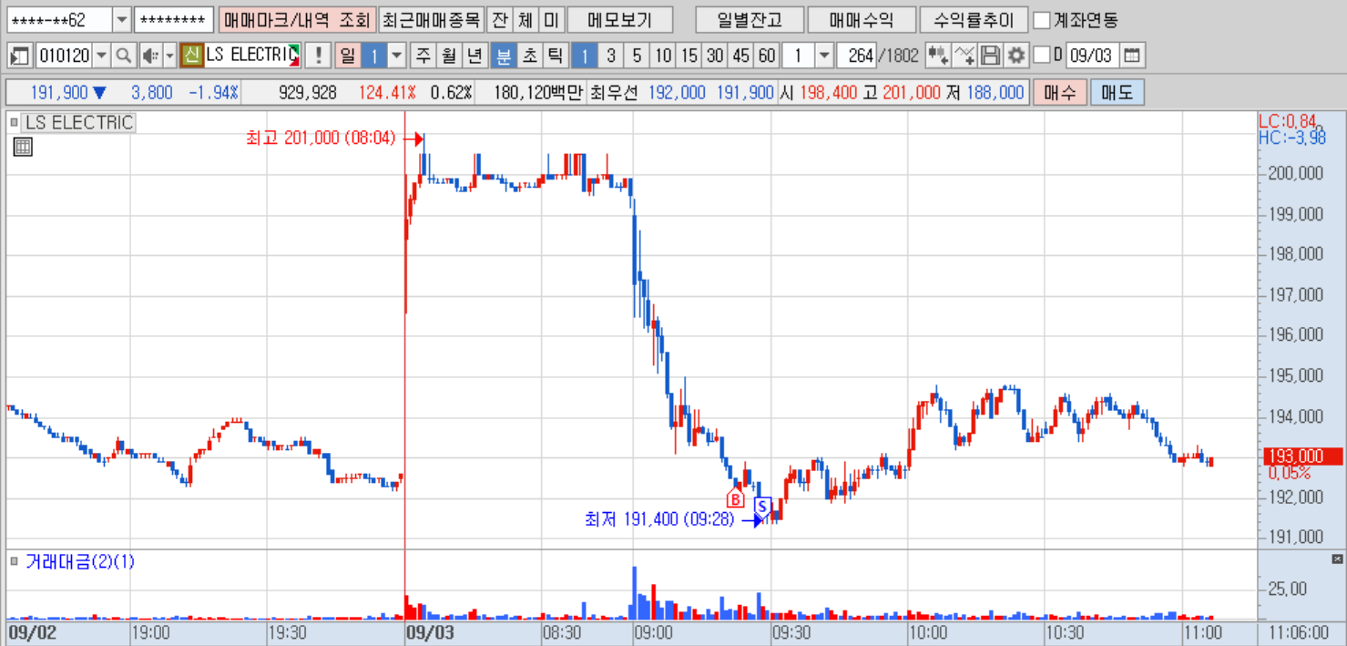Expand the daily period dropdown arrow
The width and height of the screenshot is (1347, 646).
click(396, 56)
